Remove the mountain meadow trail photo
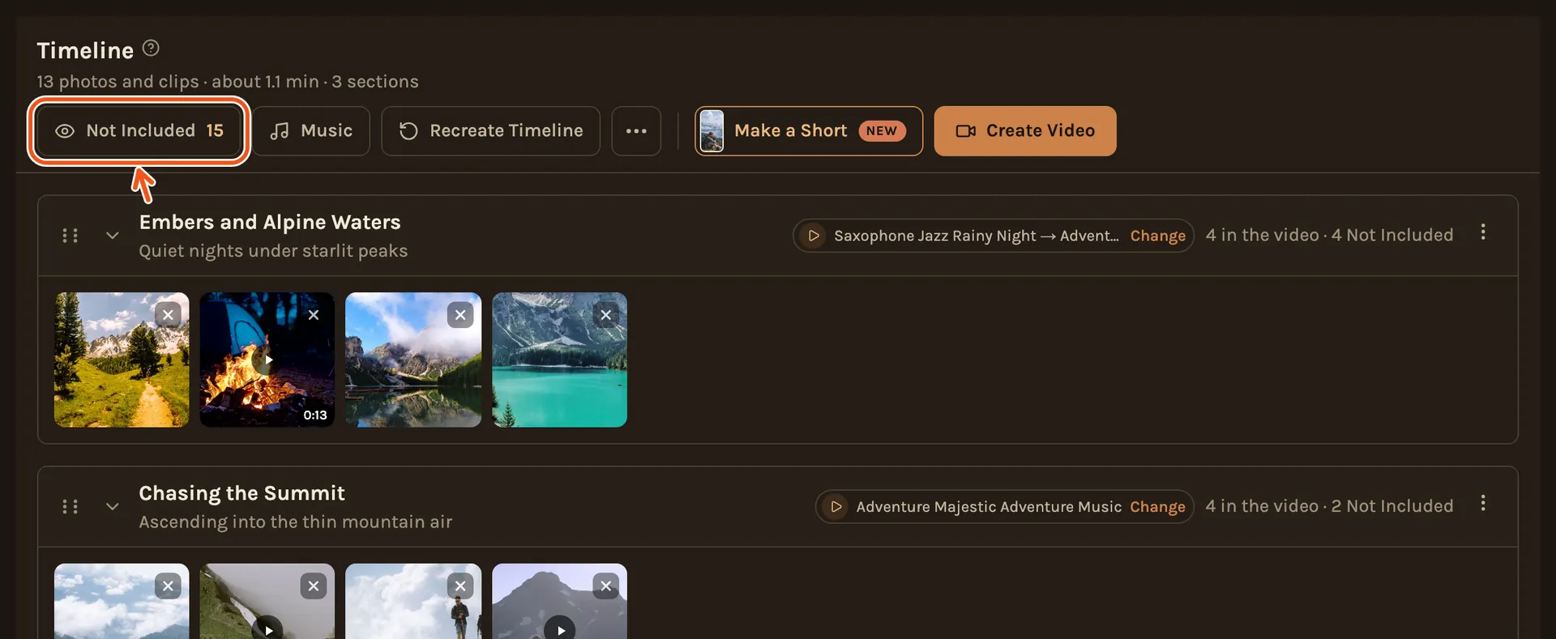Viewport: 1556px width, 639px height. pyautogui.click(x=168, y=314)
